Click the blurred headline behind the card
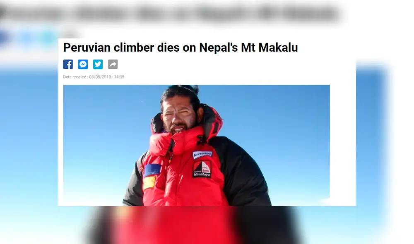Viewport: 414px width, 244px height. [x=172, y=13]
